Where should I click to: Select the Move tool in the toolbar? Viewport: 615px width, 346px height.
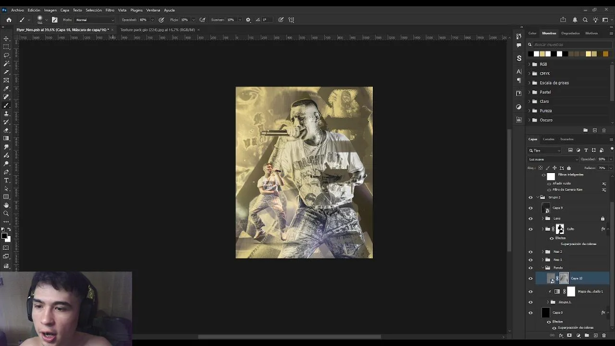pyautogui.click(x=6, y=38)
